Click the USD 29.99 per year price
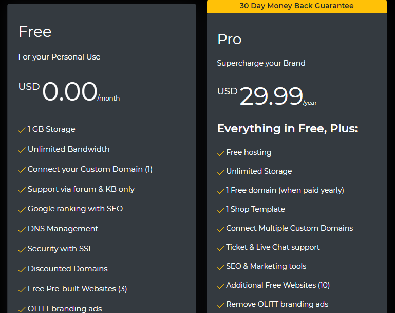The width and height of the screenshot is (395, 313). pyautogui.click(x=267, y=96)
